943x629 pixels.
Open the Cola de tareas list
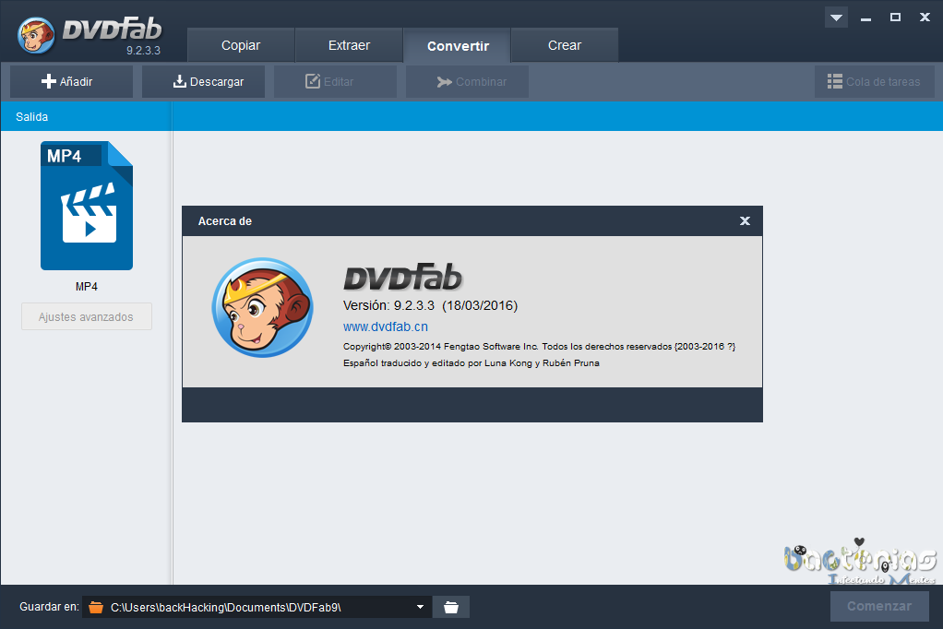coord(875,82)
